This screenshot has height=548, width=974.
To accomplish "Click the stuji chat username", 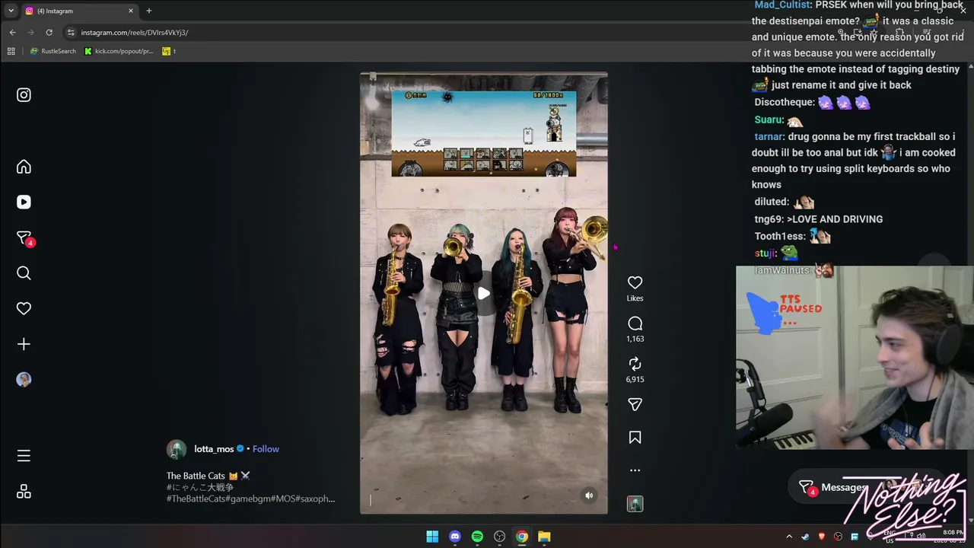I will pyautogui.click(x=765, y=253).
